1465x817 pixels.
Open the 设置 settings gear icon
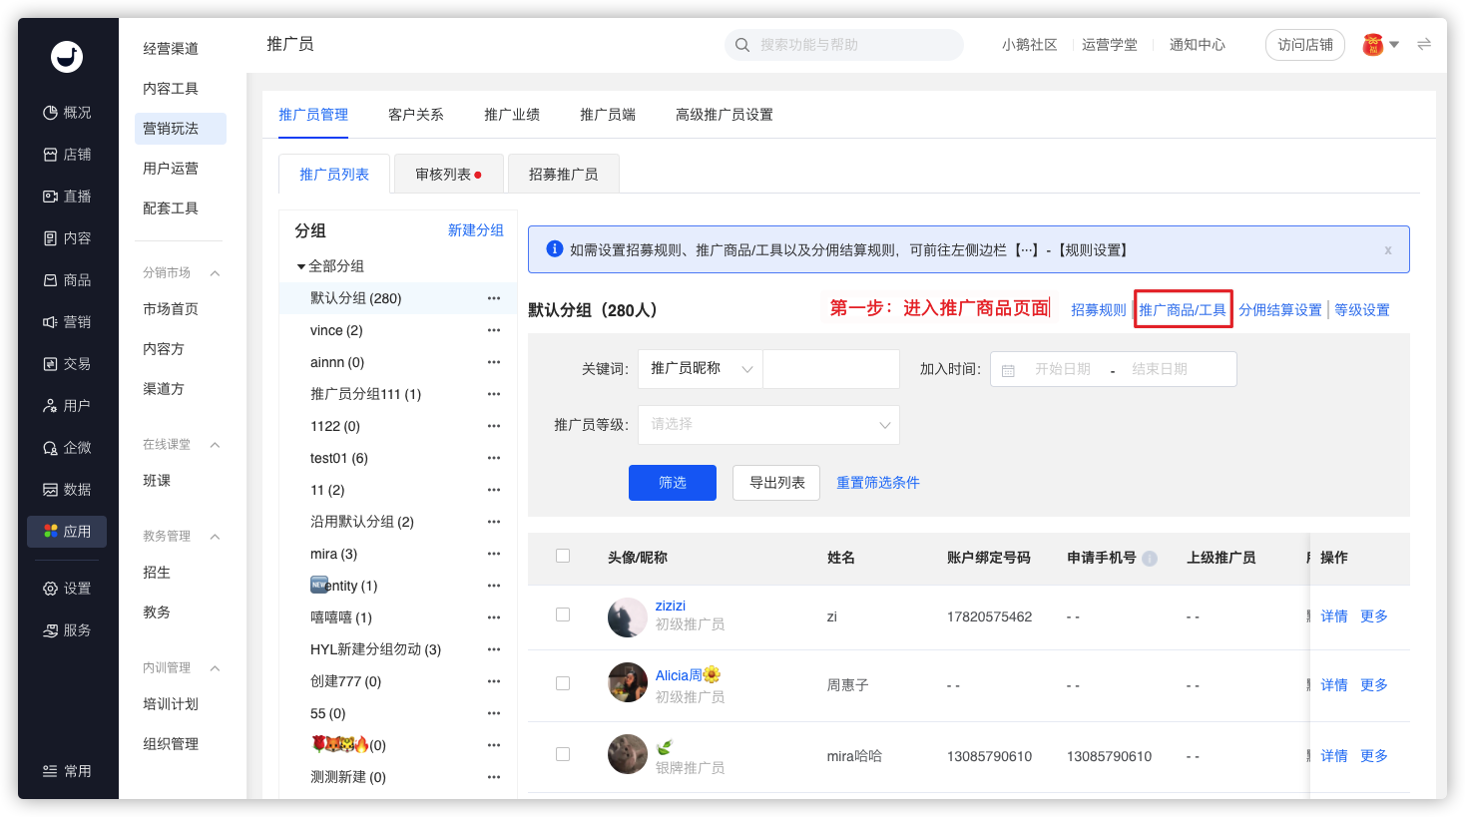(50, 589)
